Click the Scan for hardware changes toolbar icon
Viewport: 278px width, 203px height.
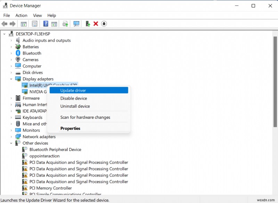coord(75,24)
